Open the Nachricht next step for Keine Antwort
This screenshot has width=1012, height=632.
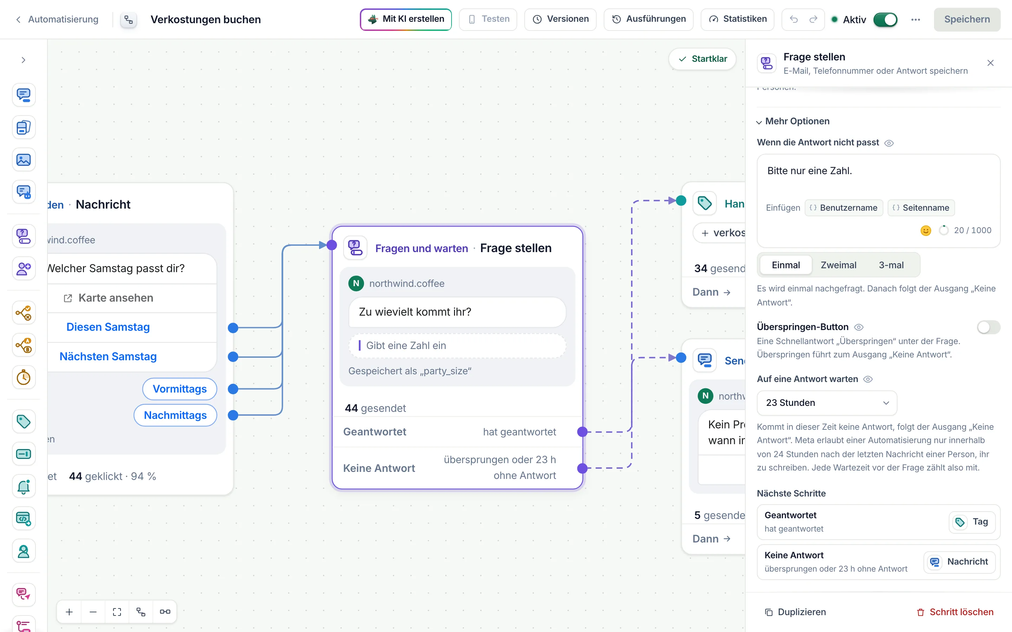pyautogui.click(x=959, y=562)
